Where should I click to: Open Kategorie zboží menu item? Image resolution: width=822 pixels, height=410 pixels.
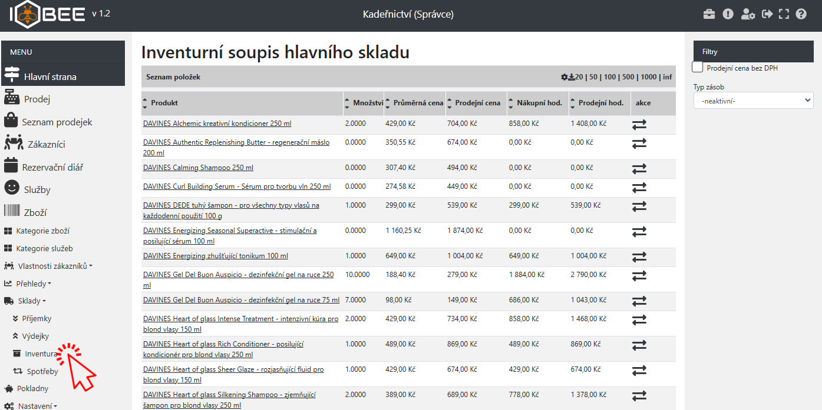click(x=42, y=231)
